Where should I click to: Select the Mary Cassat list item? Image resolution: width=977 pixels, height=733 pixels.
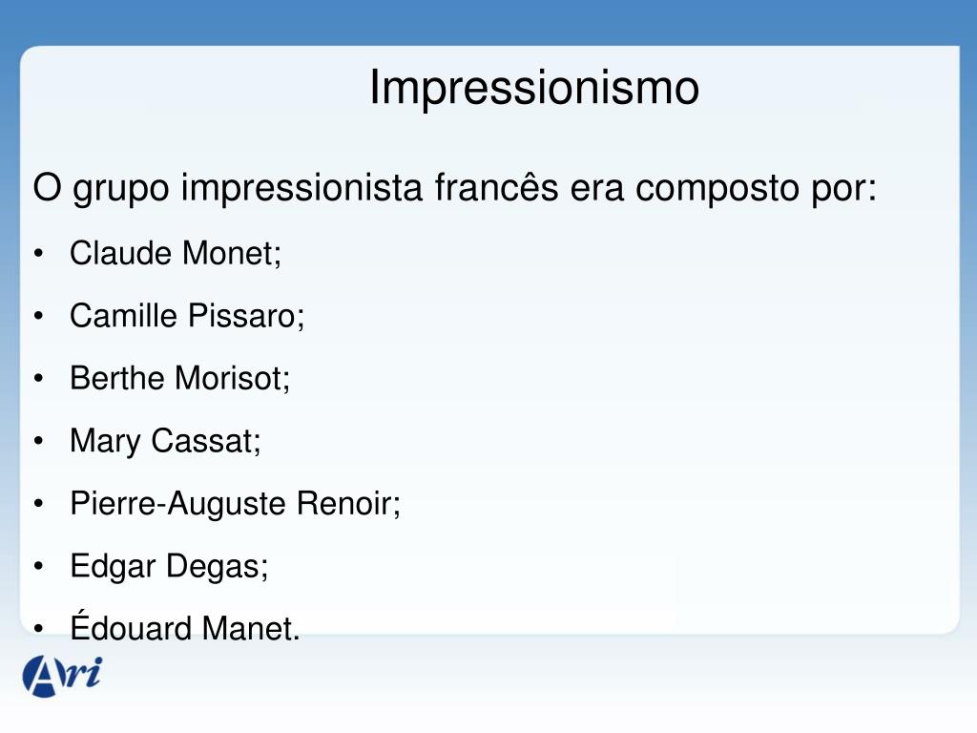pyautogui.click(x=165, y=441)
